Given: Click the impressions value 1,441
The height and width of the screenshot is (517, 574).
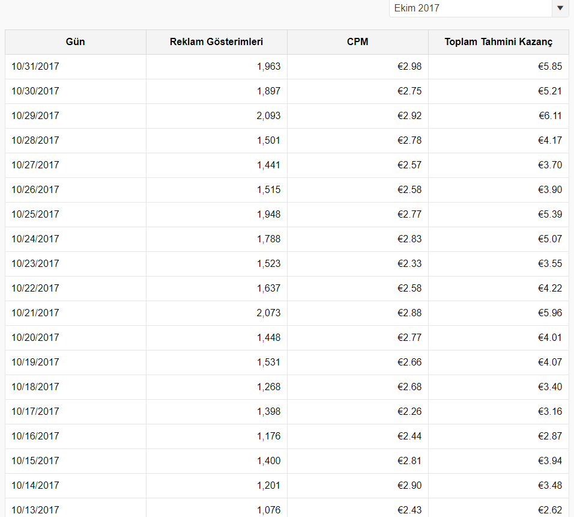Looking at the screenshot, I should [269, 165].
